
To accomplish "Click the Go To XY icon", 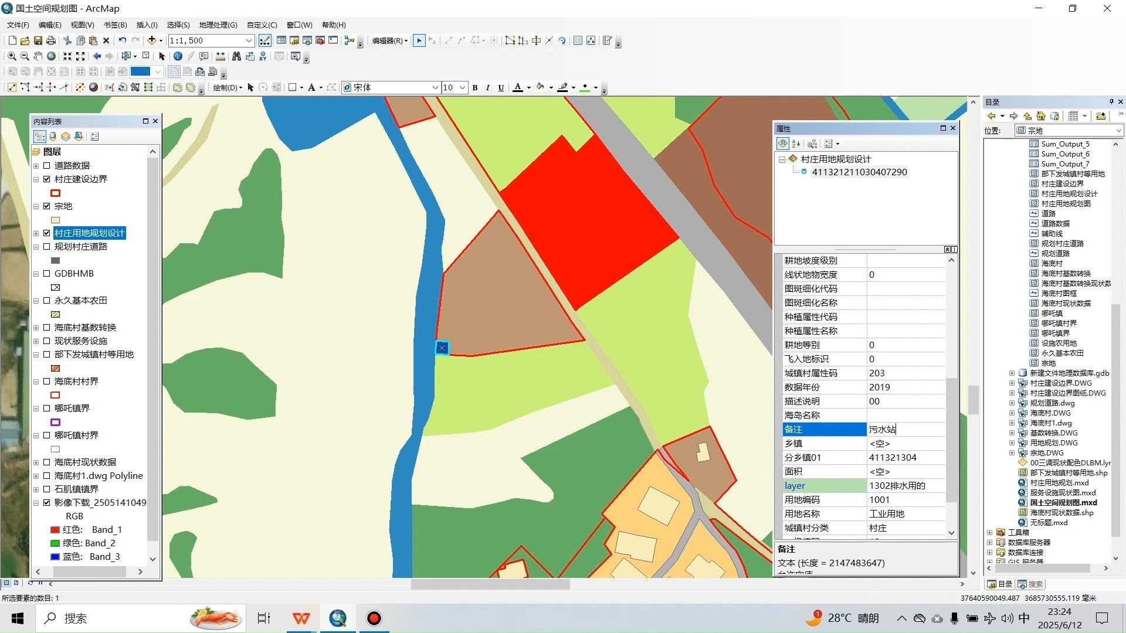I will tap(263, 56).
